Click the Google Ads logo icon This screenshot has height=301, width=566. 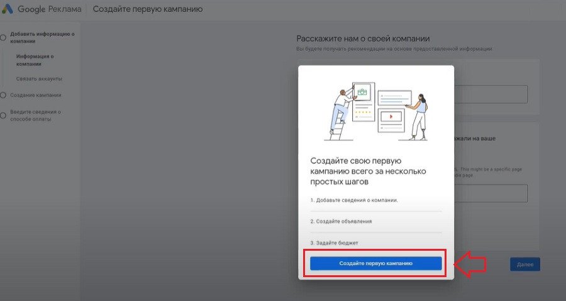[7, 9]
